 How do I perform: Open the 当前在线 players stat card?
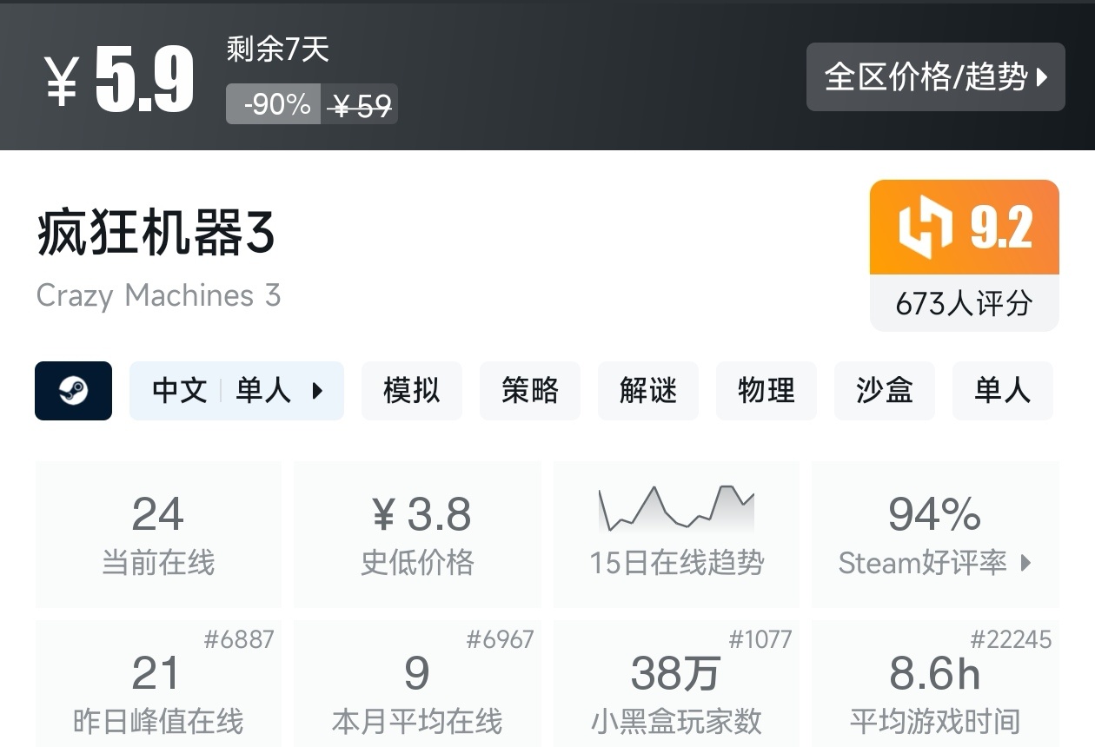[x=158, y=533]
